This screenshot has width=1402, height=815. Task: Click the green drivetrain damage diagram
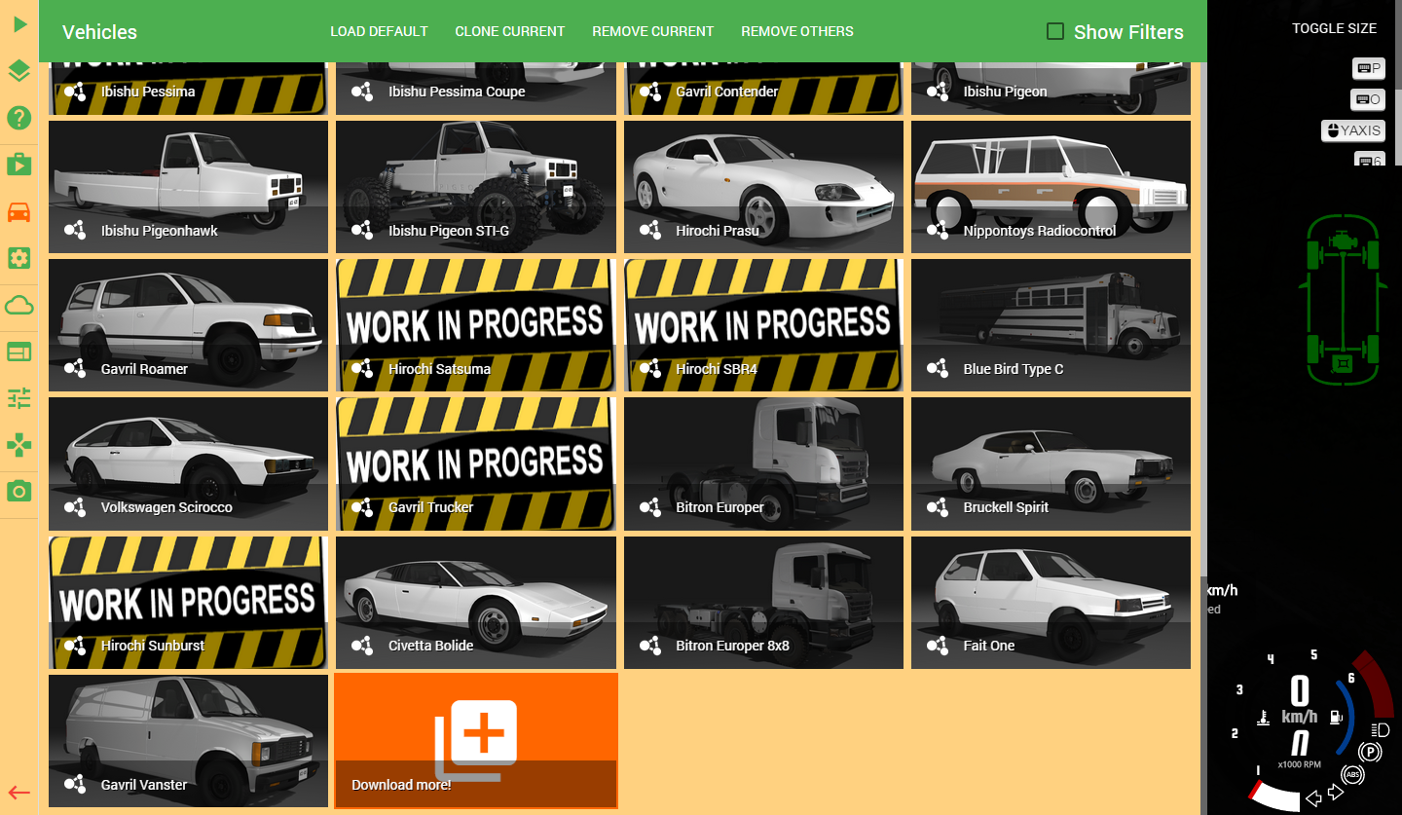pos(1343,298)
